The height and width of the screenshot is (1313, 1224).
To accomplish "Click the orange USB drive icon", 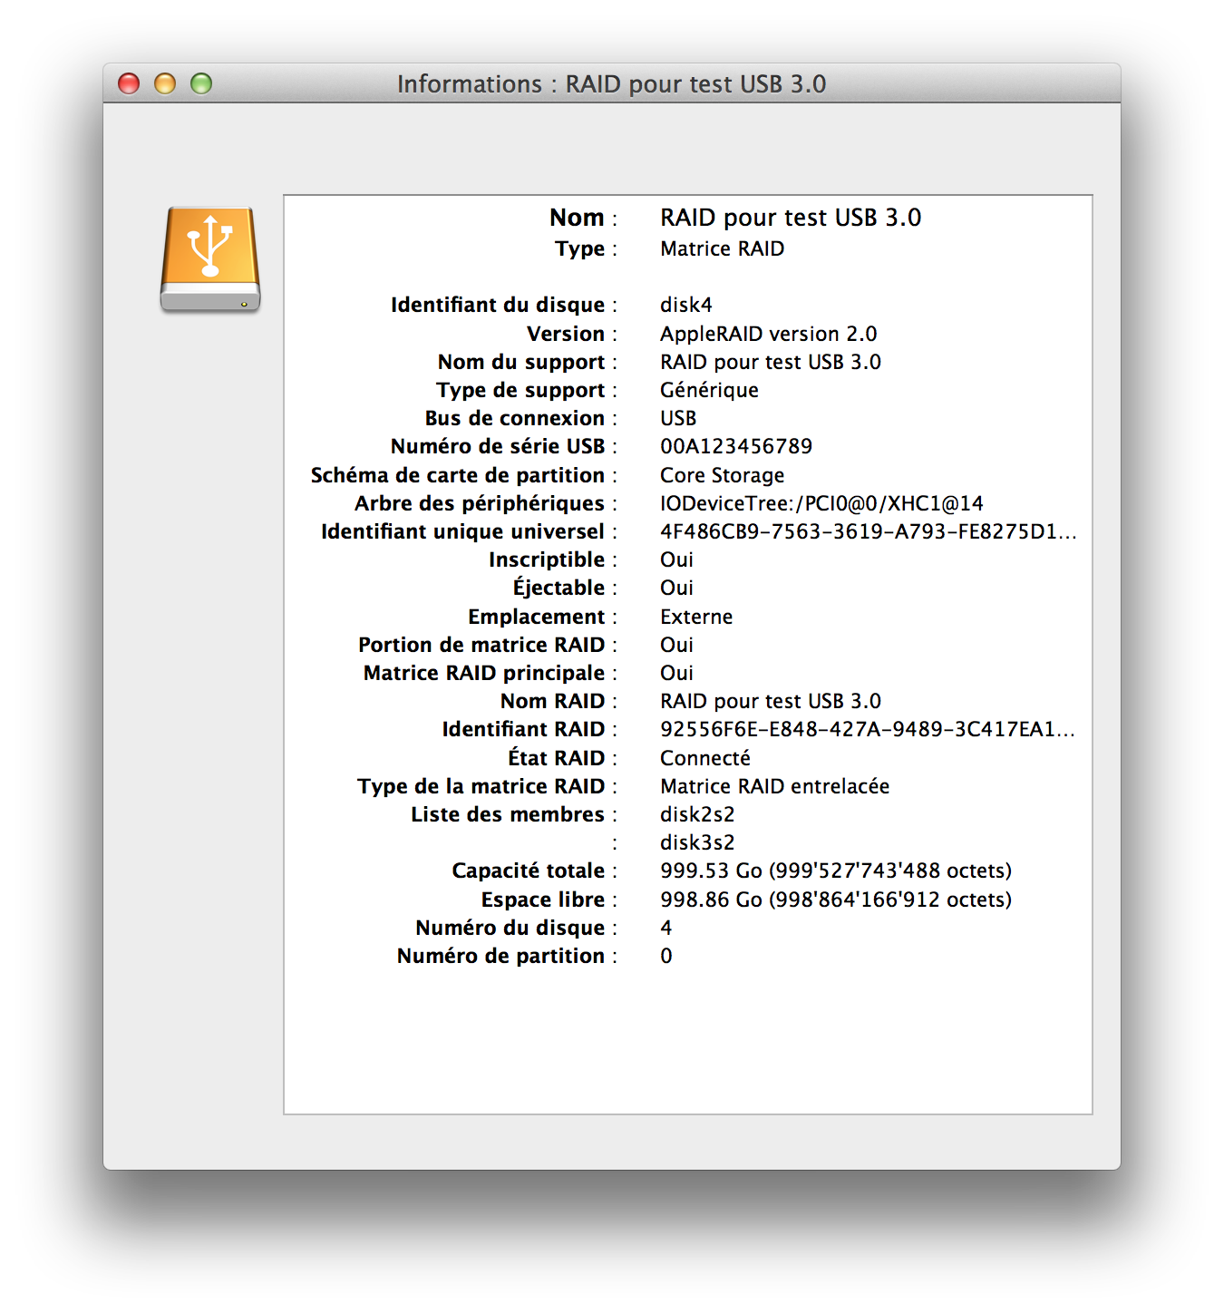I will click(210, 259).
